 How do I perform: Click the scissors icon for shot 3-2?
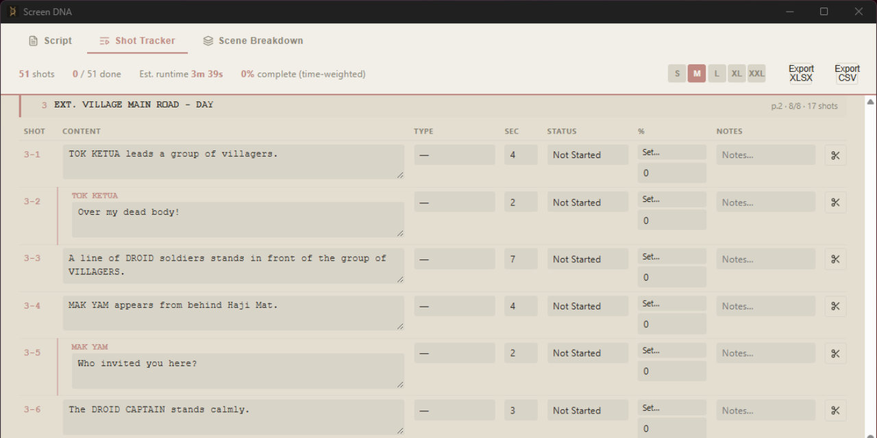pyautogui.click(x=835, y=203)
